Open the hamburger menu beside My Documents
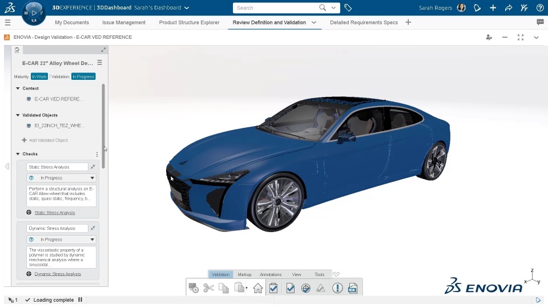This screenshot has width=548, height=308. click(x=7, y=23)
